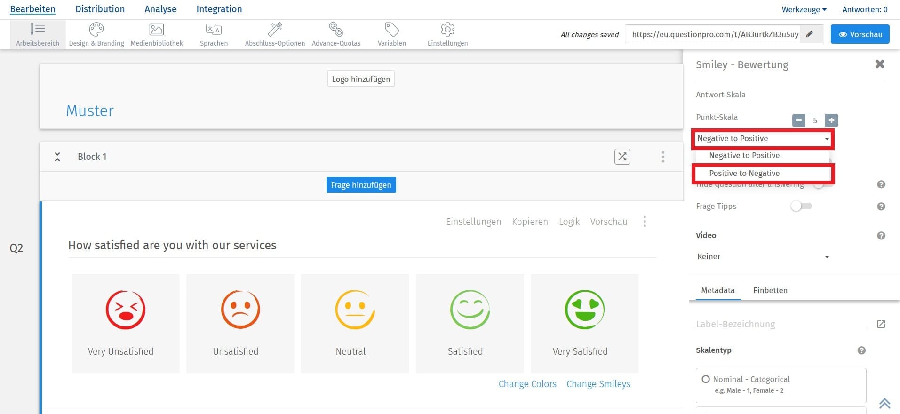900x414 pixels.
Task: Open the Negative to Positive dropdown
Action: tap(763, 138)
